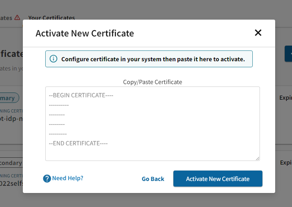The width and height of the screenshot is (292, 207).
Task: Click the info icon in the banner
Action: click(x=53, y=59)
